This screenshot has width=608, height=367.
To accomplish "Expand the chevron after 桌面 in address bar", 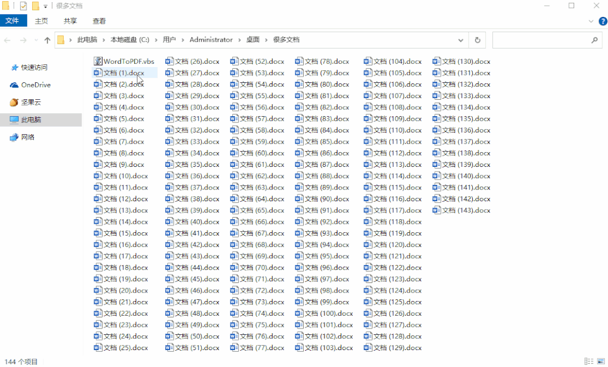I will pos(267,39).
